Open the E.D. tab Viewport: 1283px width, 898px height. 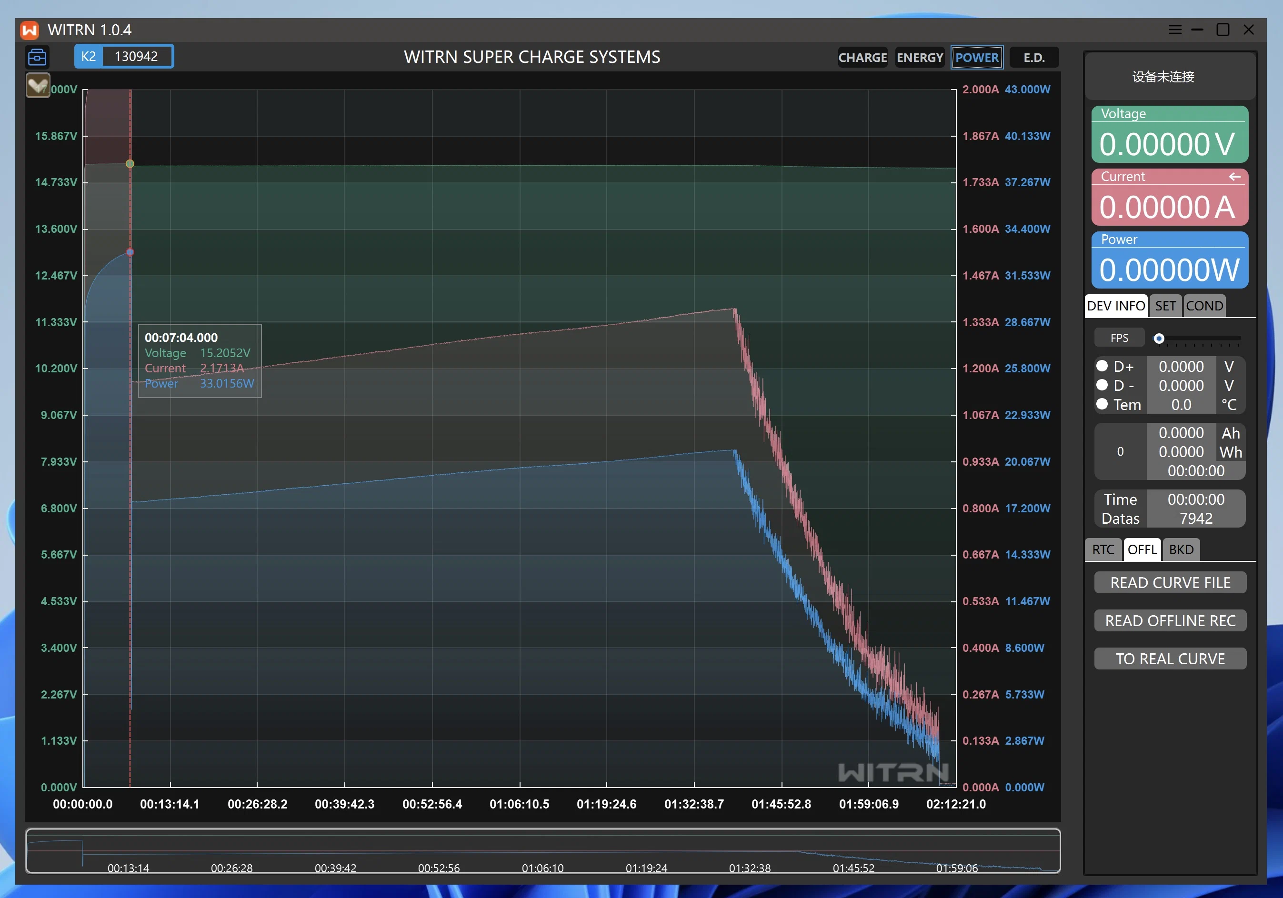tap(1034, 58)
